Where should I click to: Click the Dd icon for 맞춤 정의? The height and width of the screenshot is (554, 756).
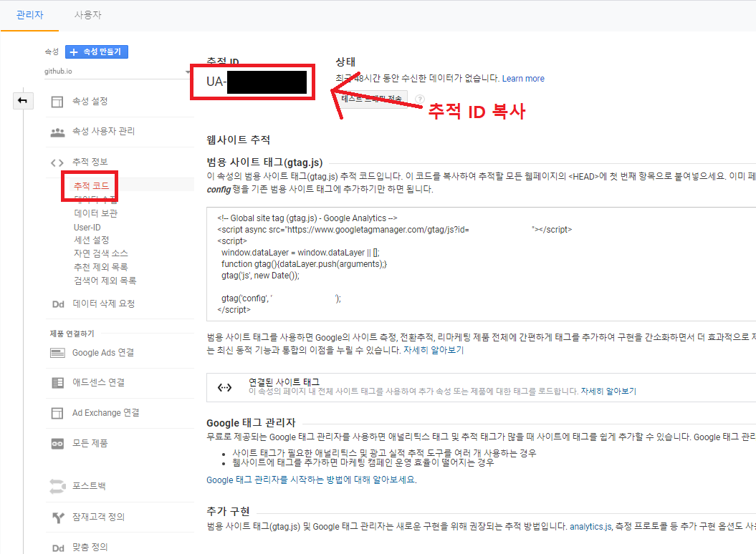pyautogui.click(x=58, y=548)
